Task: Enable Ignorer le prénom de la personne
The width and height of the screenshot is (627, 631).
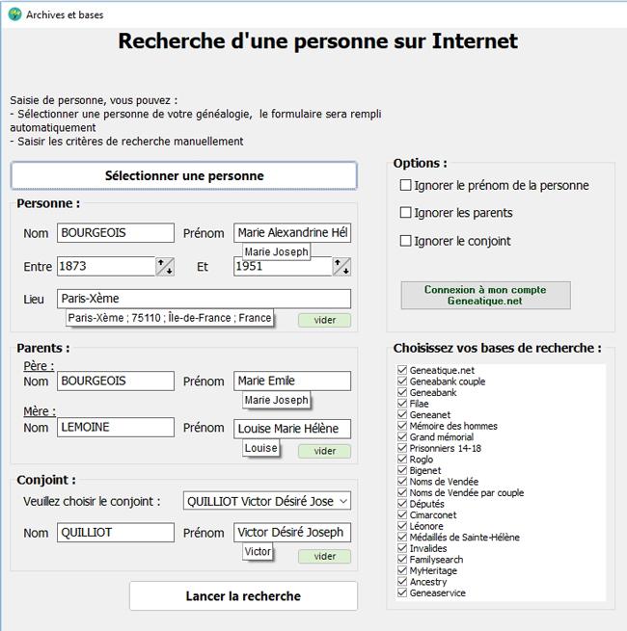Action: pyautogui.click(x=405, y=185)
